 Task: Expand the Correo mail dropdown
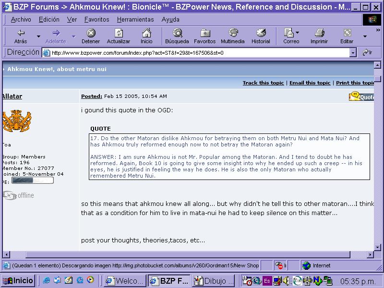pyautogui.click(x=298, y=33)
